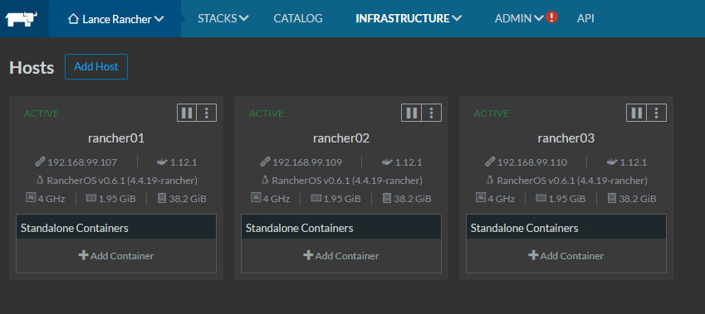Click the Linux penguin icon on rancher02

[x=265, y=181]
